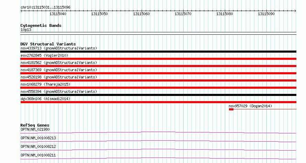Open variant nsv957029 (Dogan2014) label
This screenshot has width=306, height=163.
pos(250,106)
